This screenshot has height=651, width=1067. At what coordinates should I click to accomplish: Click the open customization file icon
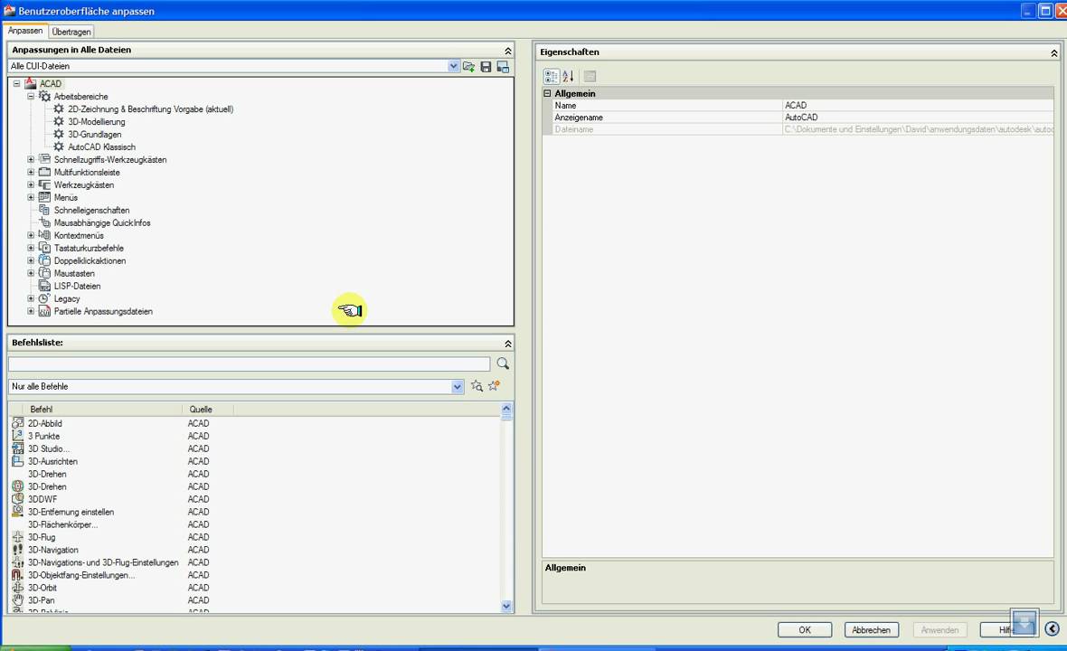(469, 67)
